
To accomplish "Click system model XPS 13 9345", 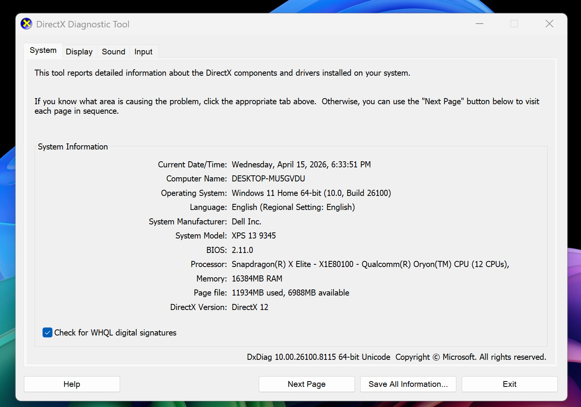I will [254, 235].
